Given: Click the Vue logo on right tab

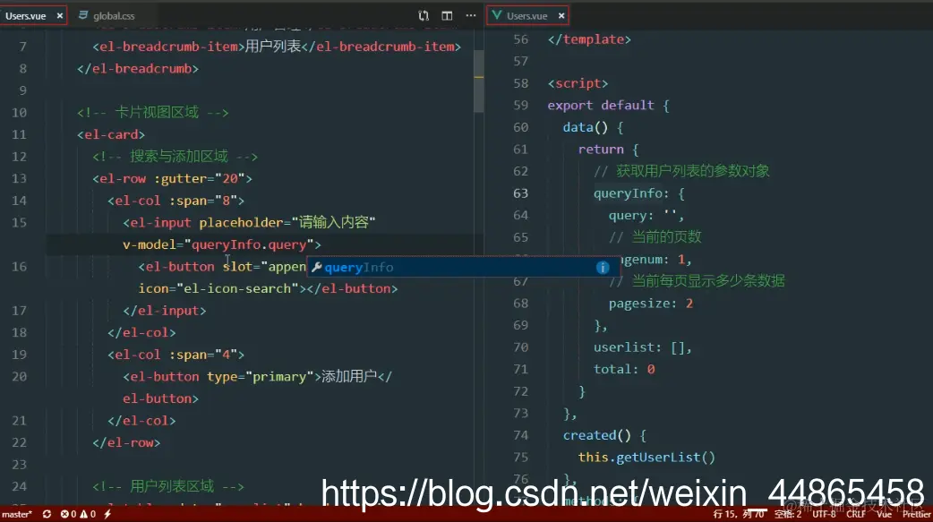Looking at the screenshot, I should pyautogui.click(x=497, y=15).
